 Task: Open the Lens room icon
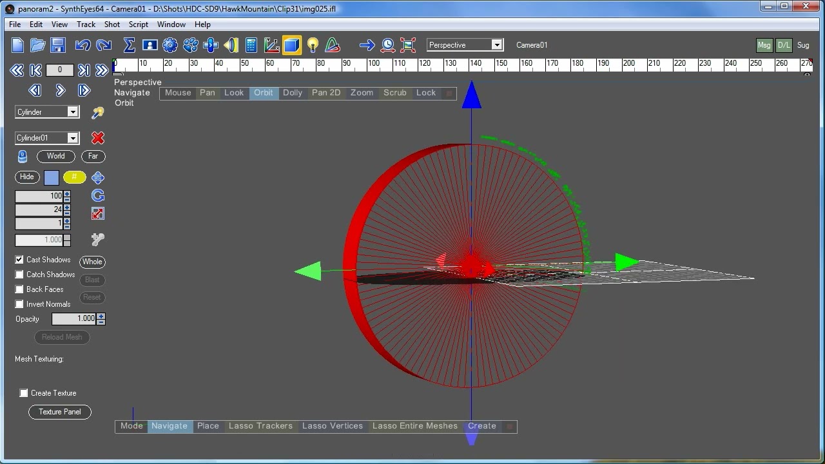click(231, 45)
